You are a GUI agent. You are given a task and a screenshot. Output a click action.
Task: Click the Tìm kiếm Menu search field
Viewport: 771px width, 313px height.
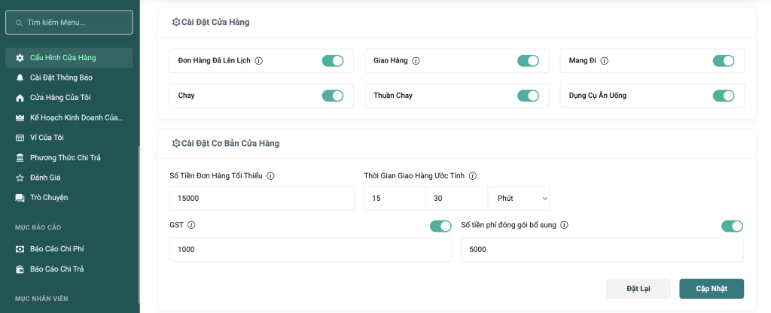(69, 23)
